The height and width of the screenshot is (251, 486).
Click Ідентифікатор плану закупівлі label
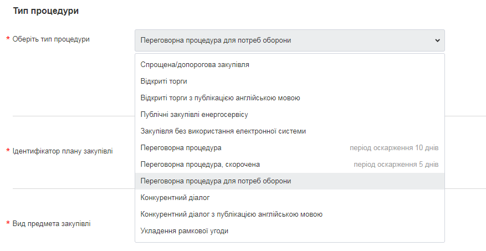pos(63,151)
